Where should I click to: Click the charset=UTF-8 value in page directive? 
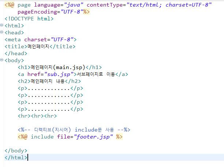[x=187, y=5]
